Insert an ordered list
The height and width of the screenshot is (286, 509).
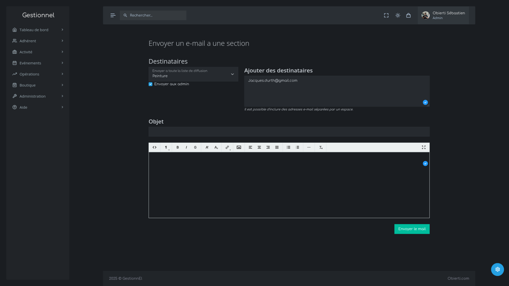[297, 148]
